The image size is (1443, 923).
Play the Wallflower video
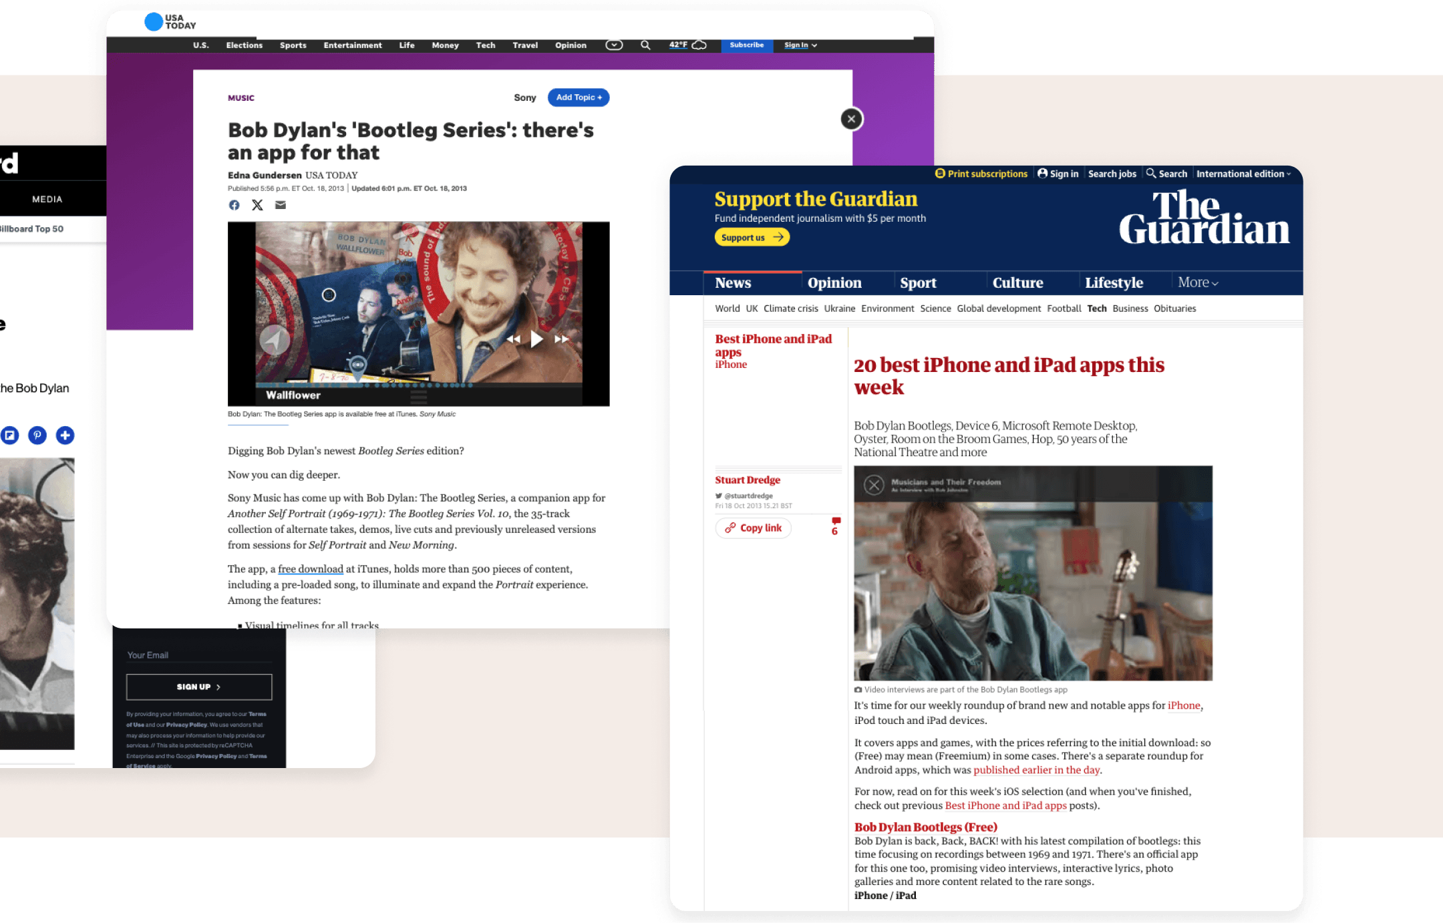(x=536, y=339)
